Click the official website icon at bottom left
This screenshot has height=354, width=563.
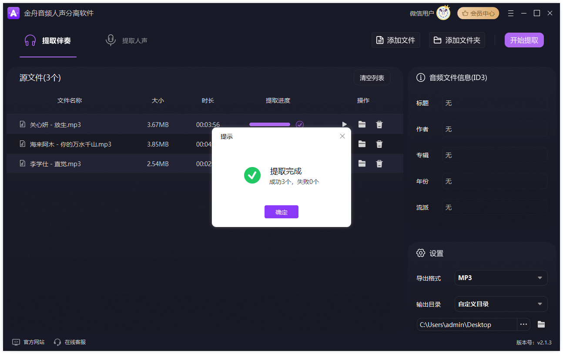[16, 342]
